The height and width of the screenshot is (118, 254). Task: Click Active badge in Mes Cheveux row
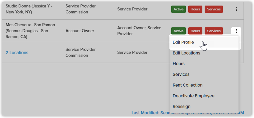(x=178, y=31)
